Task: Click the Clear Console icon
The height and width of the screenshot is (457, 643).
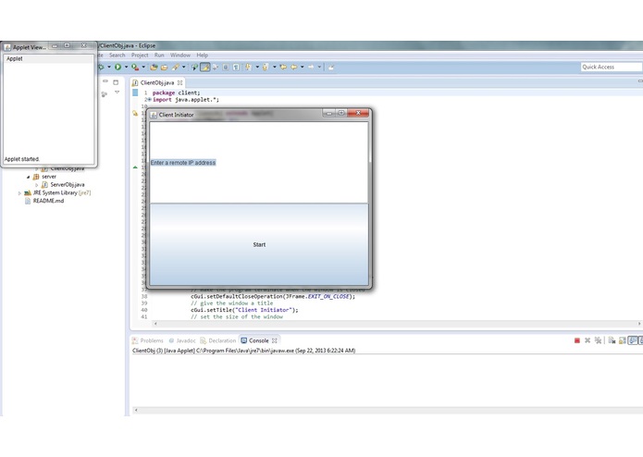Action: pos(612,340)
